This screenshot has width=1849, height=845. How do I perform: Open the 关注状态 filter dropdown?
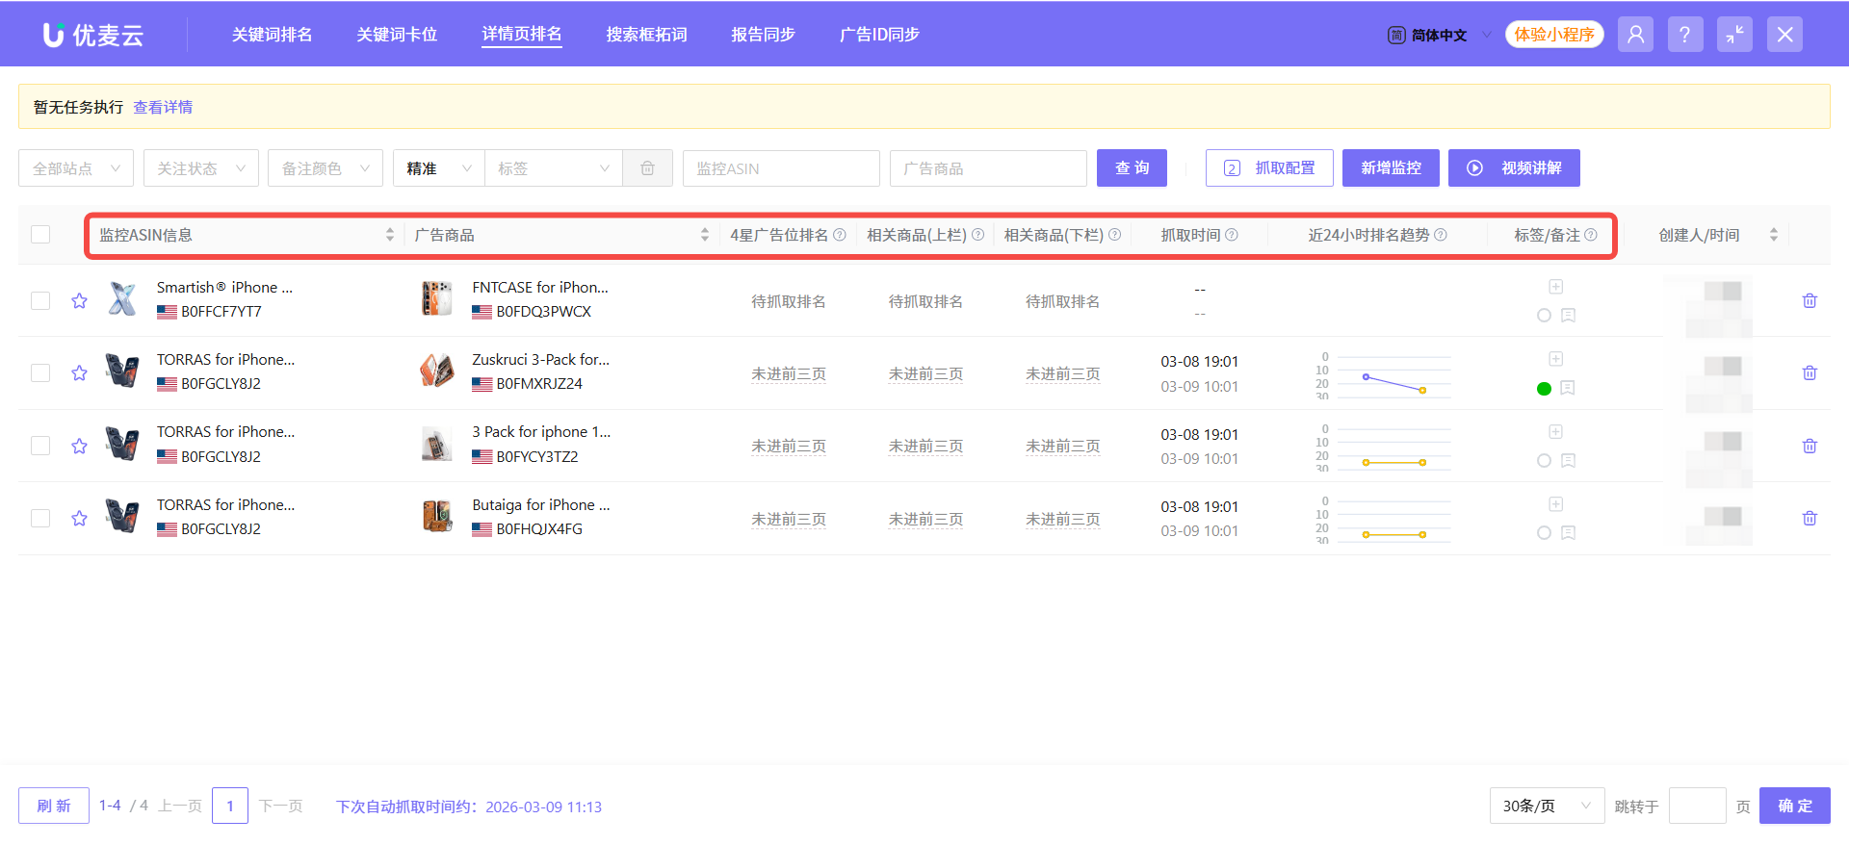tap(200, 168)
